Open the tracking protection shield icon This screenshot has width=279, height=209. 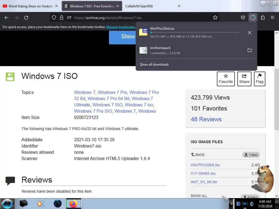pyautogui.click(x=54, y=17)
